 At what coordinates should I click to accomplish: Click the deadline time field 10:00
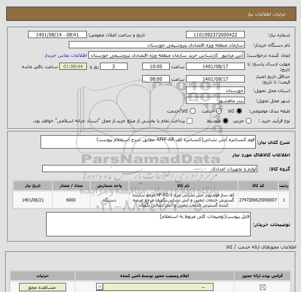click(x=156, y=66)
